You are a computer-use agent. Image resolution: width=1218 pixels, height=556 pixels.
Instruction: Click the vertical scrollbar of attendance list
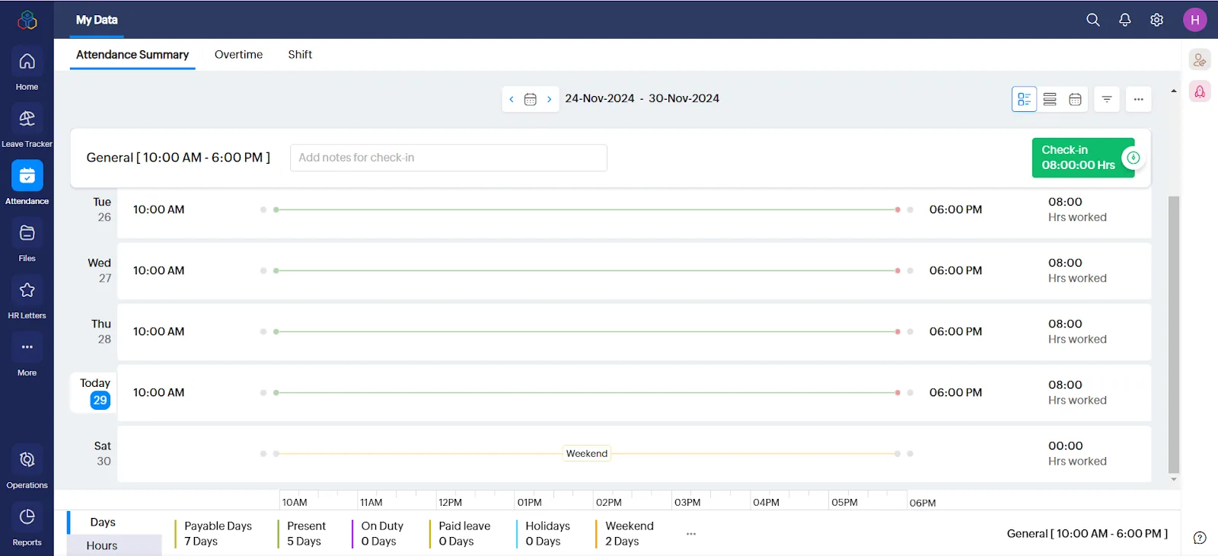(x=1174, y=335)
